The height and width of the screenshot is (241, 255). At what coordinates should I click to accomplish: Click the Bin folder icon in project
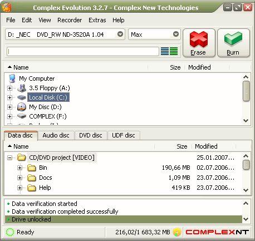pos(32,168)
